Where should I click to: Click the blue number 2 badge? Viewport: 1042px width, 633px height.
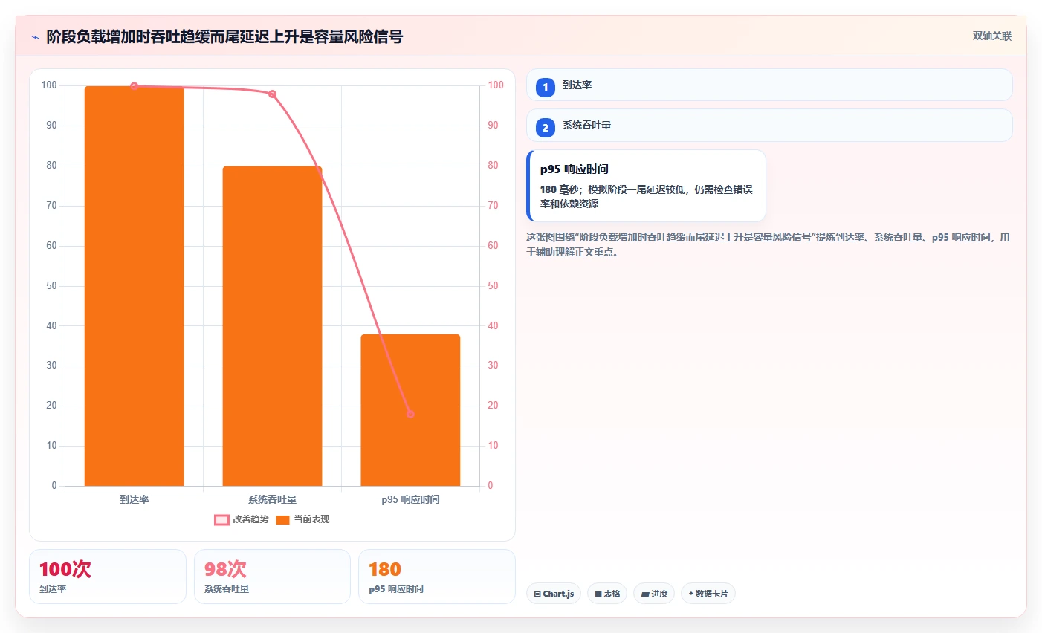(545, 127)
